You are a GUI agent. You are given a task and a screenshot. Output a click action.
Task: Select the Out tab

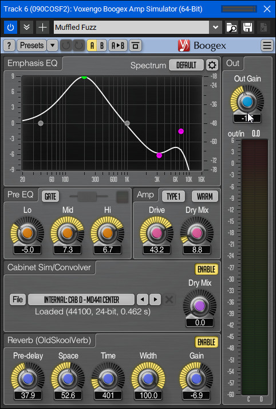pyautogui.click(x=233, y=63)
